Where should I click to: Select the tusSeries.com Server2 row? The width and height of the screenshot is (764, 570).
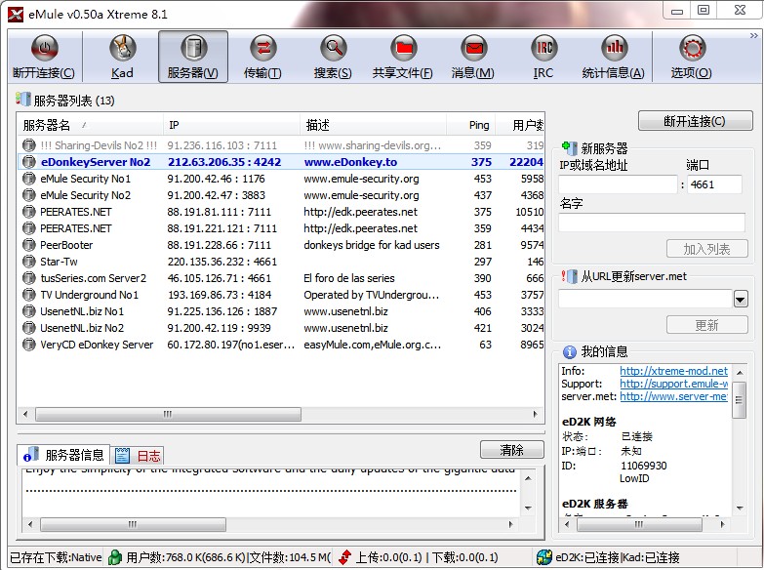click(x=281, y=278)
